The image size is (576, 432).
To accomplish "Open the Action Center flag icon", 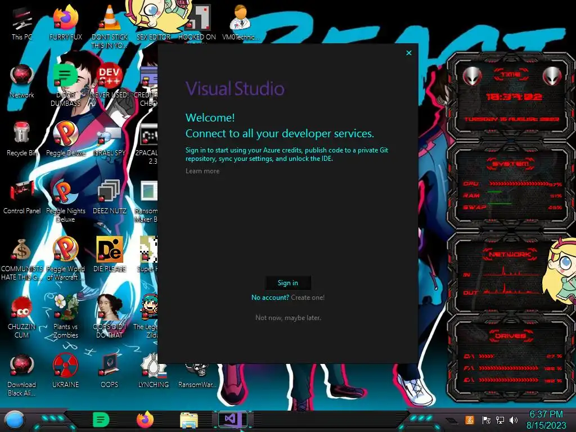I will tap(486, 420).
